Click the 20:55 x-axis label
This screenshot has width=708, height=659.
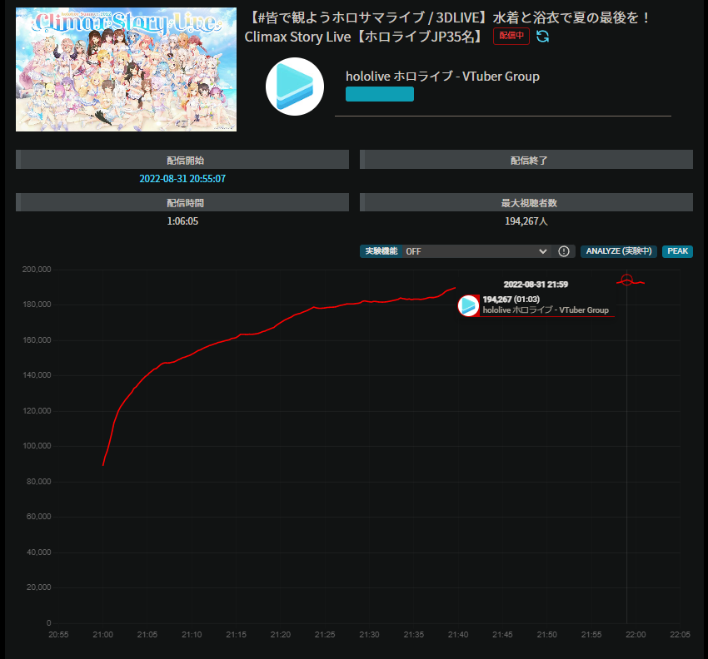click(58, 635)
